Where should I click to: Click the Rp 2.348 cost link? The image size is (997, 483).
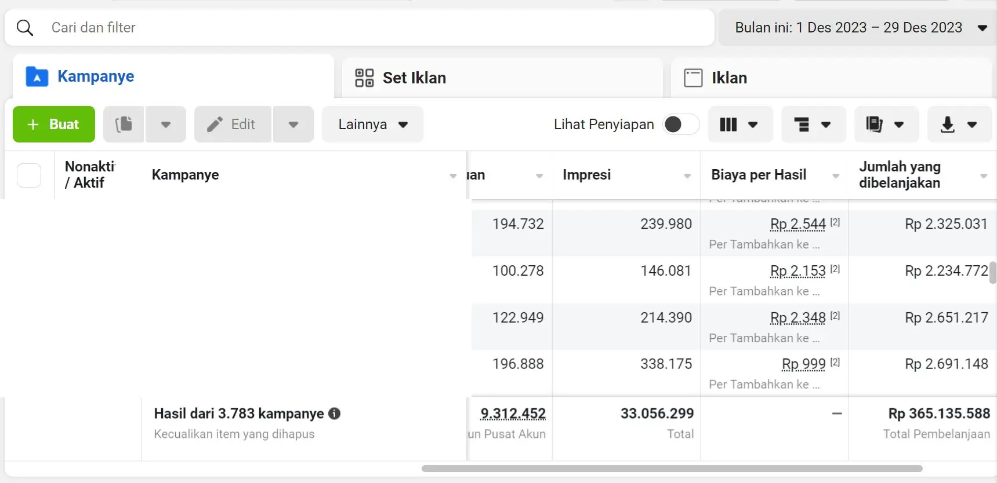click(797, 318)
